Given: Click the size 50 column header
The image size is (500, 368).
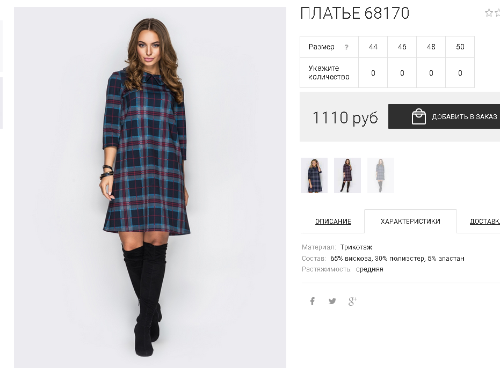Looking at the screenshot, I should (x=460, y=47).
